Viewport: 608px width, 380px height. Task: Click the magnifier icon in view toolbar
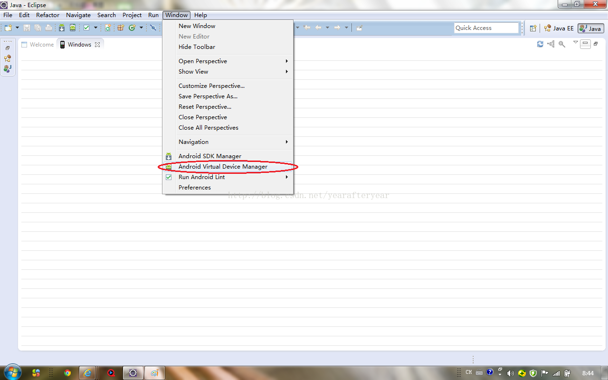click(x=562, y=44)
